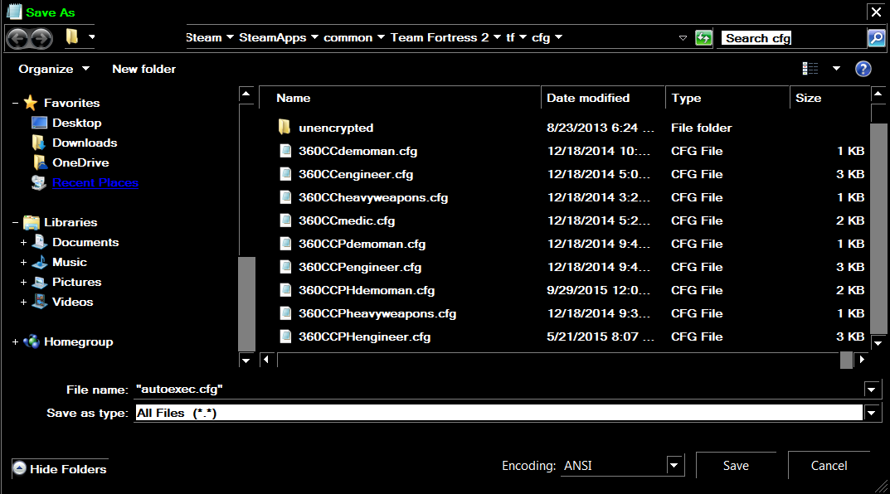Select 360CCPHengineer.cfg file
The image size is (890, 494).
[364, 337]
